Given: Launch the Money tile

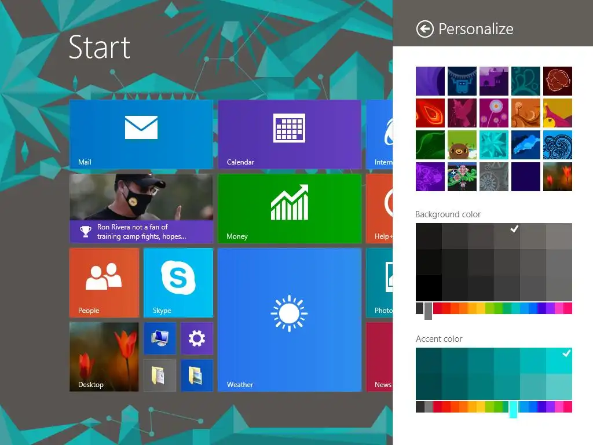Looking at the screenshot, I should click(290, 209).
